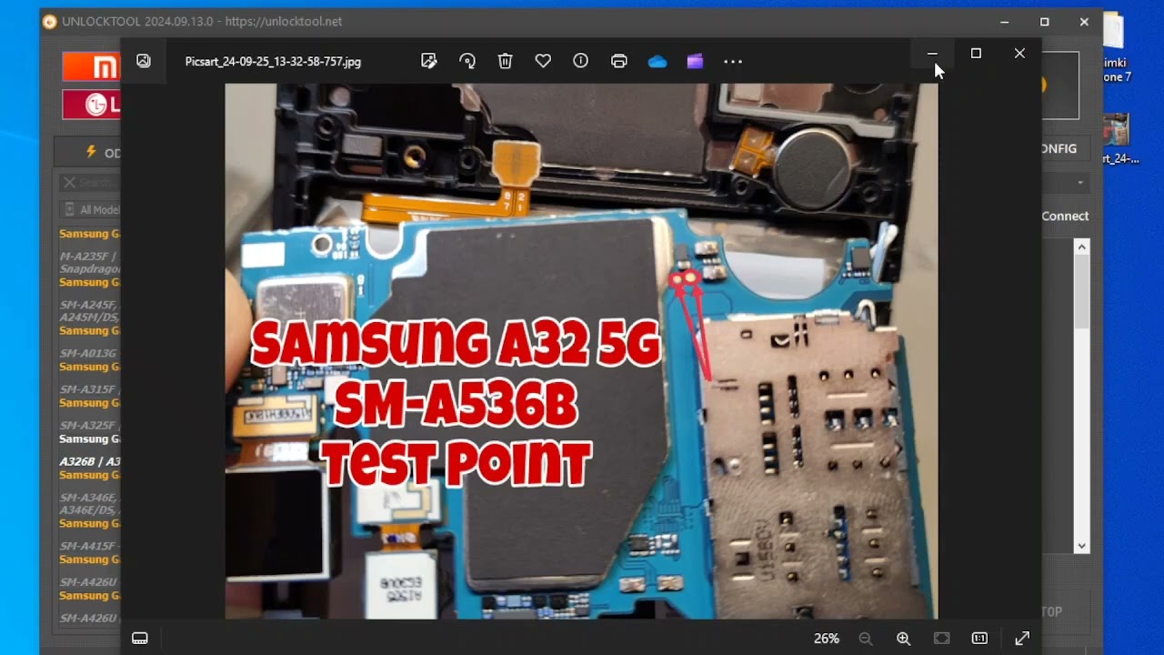Zoom out with the minus magnifier
The height and width of the screenshot is (655, 1164).
click(x=866, y=639)
